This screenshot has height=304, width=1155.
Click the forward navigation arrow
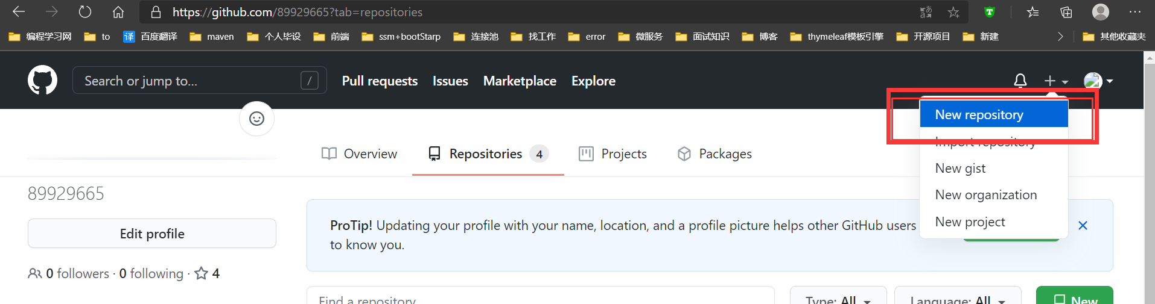coord(52,12)
